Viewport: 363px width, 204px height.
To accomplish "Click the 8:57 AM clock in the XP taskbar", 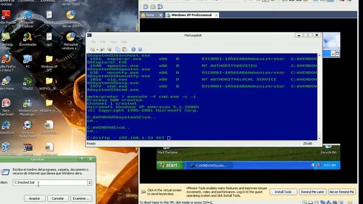I will pyautogui.click(x=330, y=165).
